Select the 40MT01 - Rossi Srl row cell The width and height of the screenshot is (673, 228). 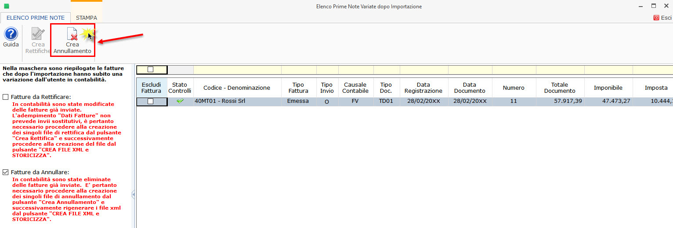[x=237, y=101]
